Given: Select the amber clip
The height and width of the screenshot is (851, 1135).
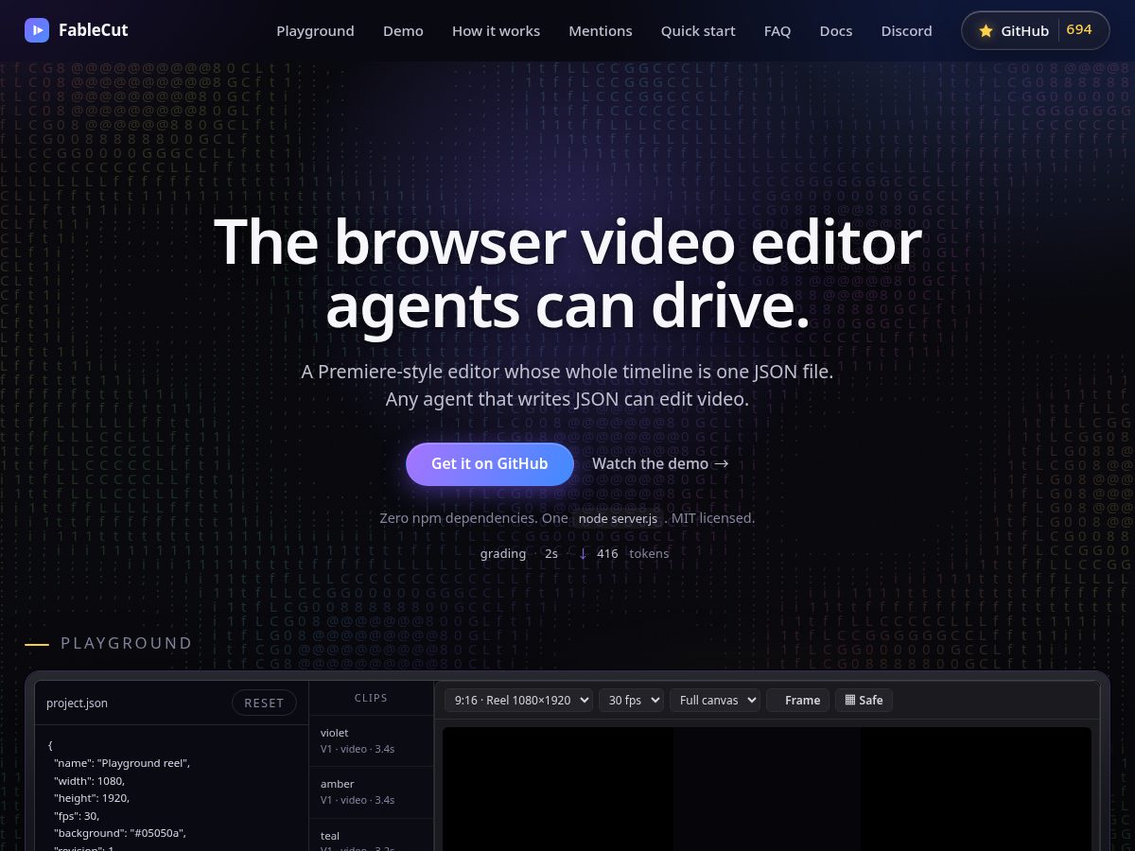Looking at the screenshot, I should 372,791.
